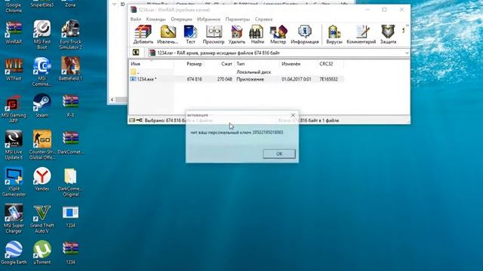Click the Приложение type cell
Screen dimensions: 483x271
click(250, 79)
